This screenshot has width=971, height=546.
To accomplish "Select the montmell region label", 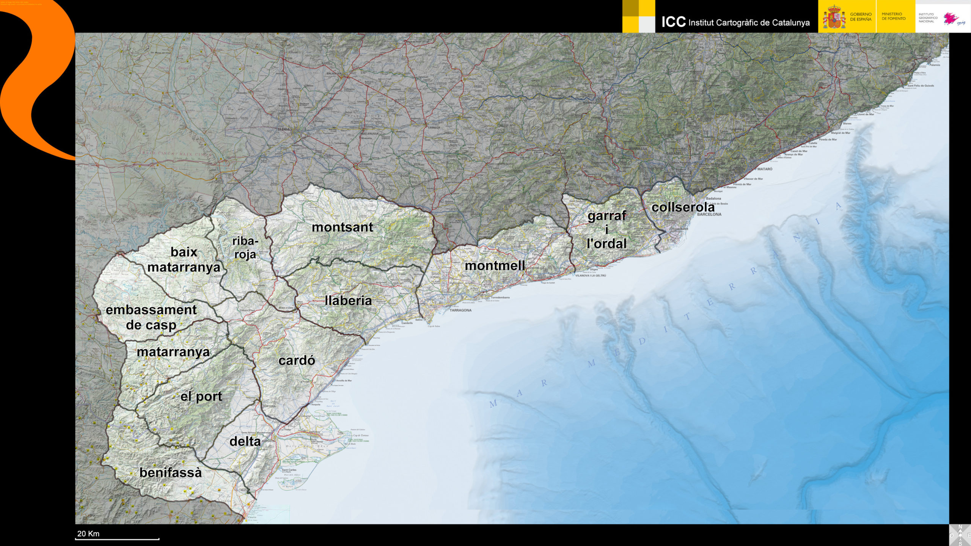I will [495, 266].
